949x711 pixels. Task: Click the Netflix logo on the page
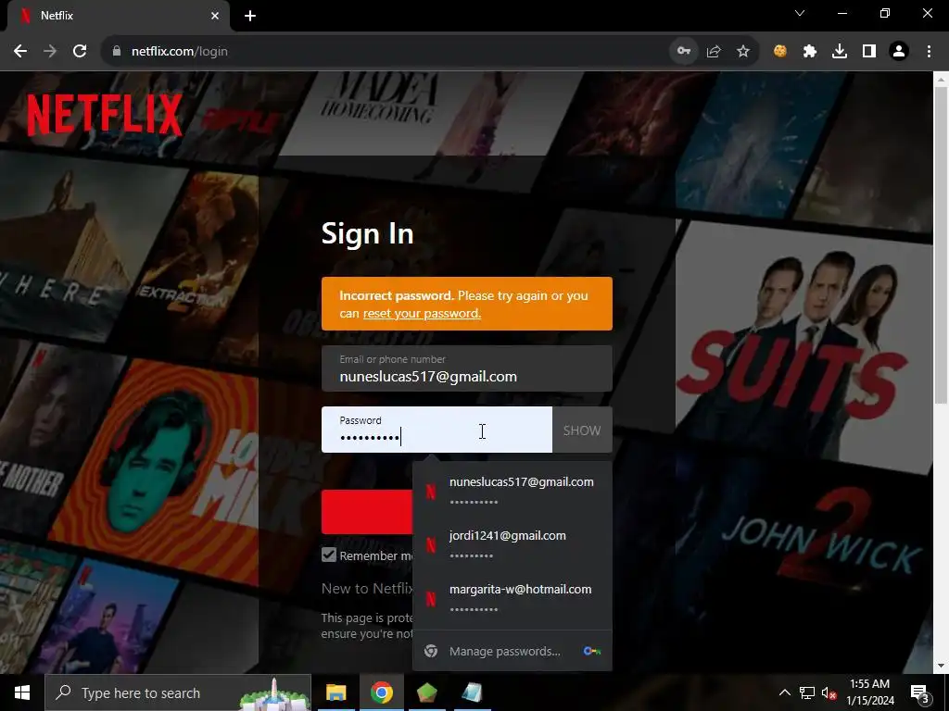[104, 114]
